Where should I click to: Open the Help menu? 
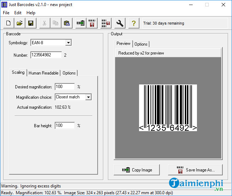31,13
